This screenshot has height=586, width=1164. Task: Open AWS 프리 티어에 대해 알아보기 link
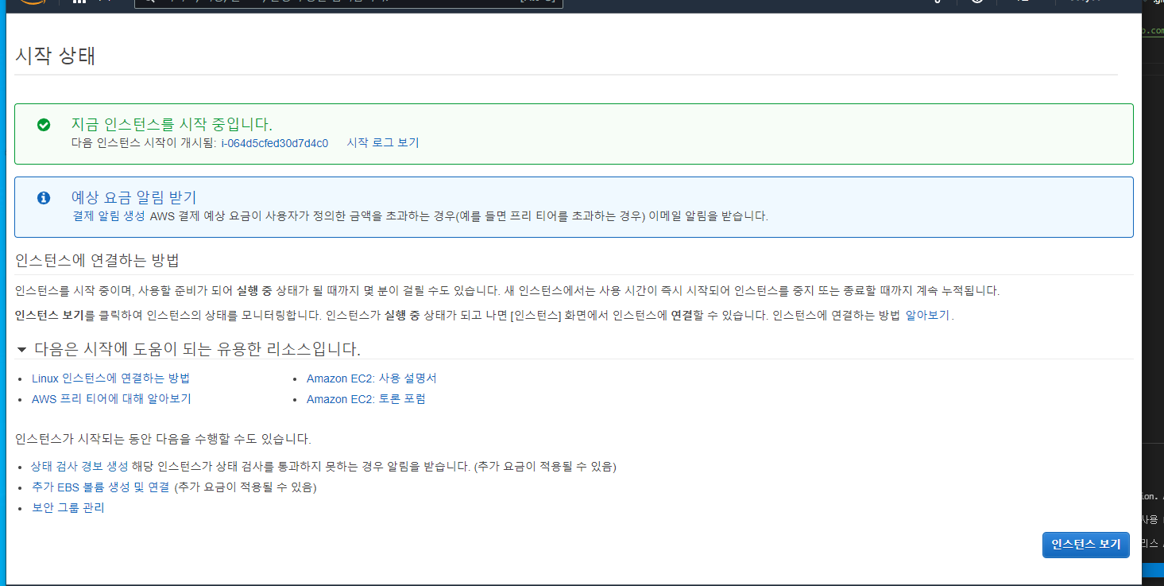pyautogui.click(x=111, y=399)
